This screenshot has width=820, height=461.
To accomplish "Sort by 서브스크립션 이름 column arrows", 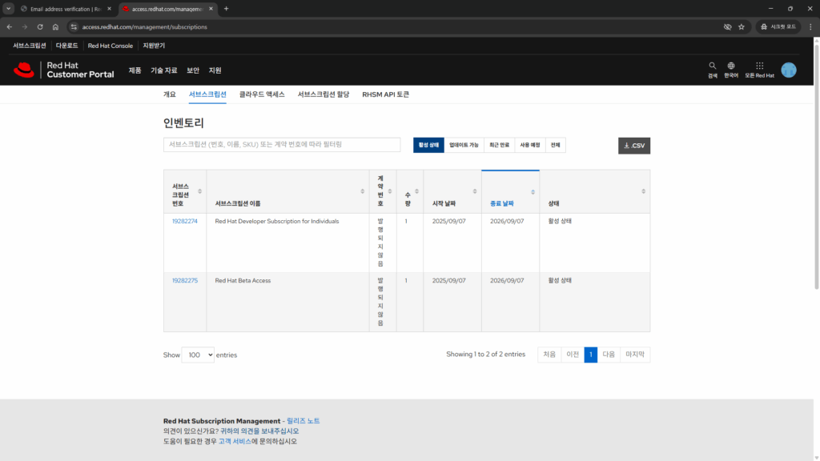I will pos(362,191).
